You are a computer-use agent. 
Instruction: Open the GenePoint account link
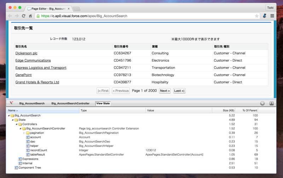tap(23, 75)
